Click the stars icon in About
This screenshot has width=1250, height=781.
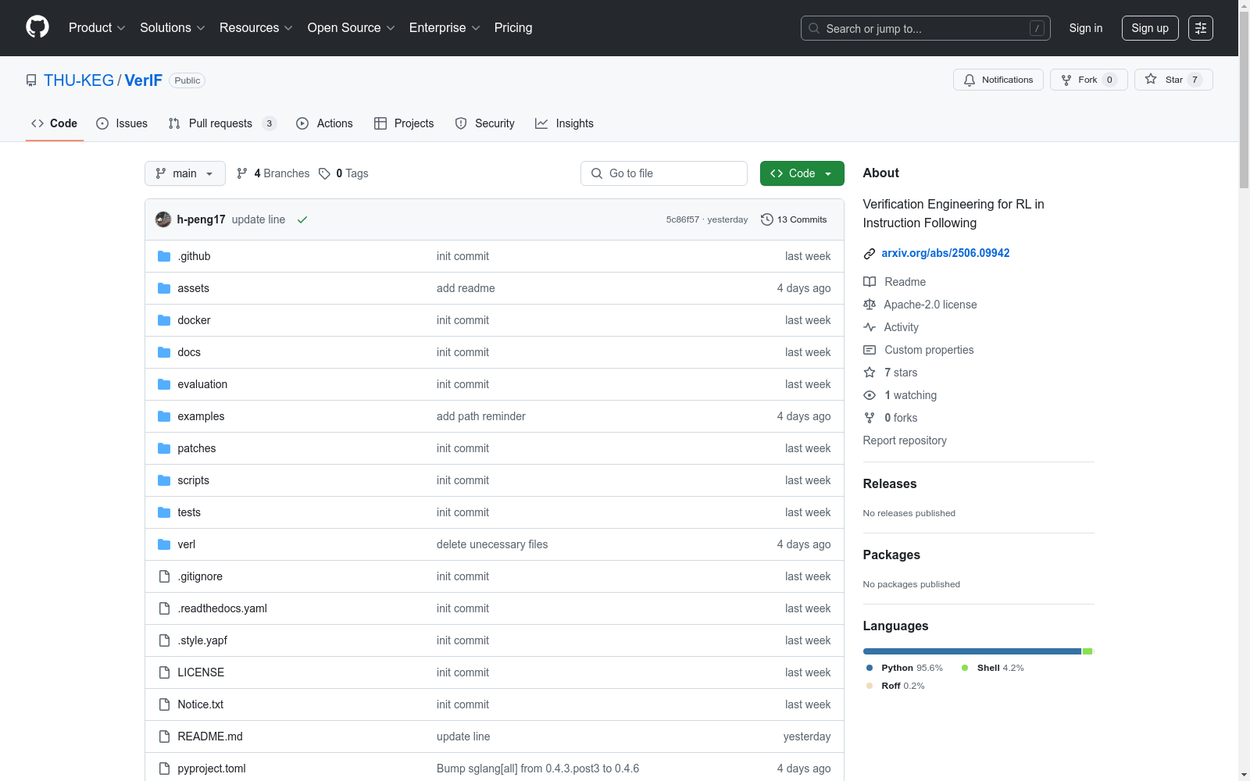(870, 373)
